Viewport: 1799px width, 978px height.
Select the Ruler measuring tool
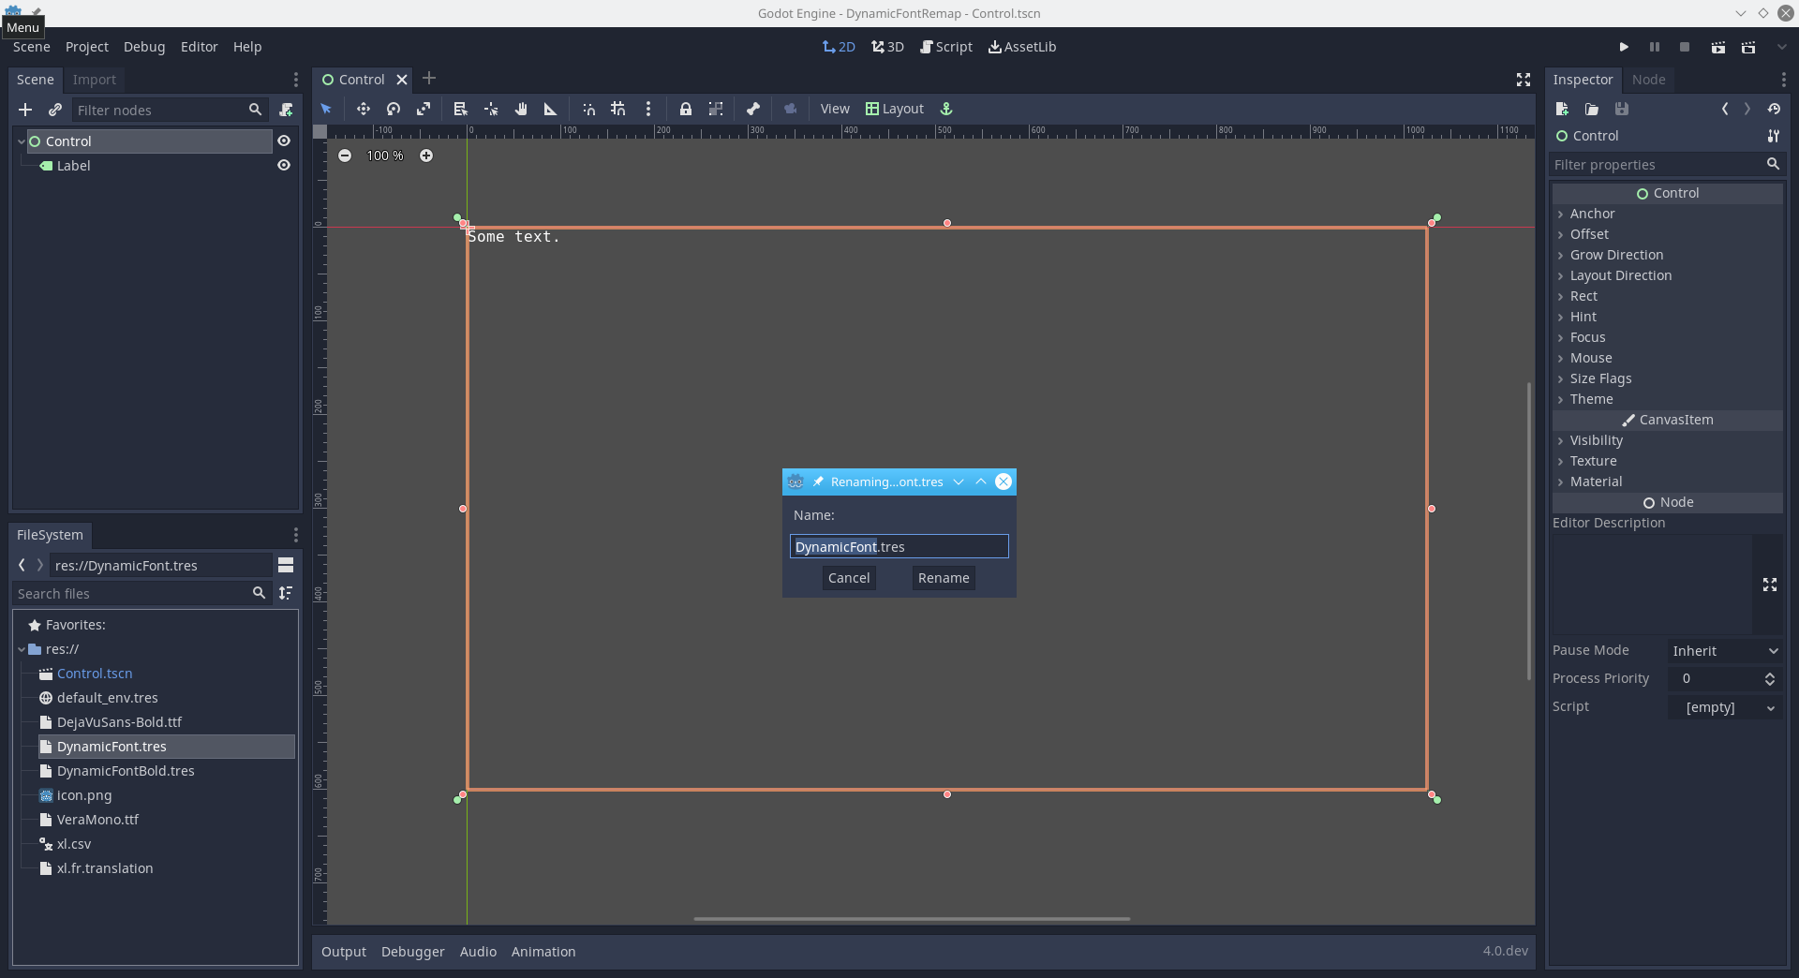pyautogui.click(x=550, y=109)
